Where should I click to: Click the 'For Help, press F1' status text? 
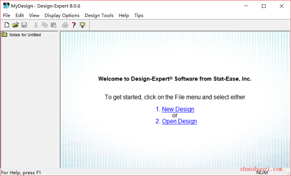pyautogui.click(x=21, y=173)
